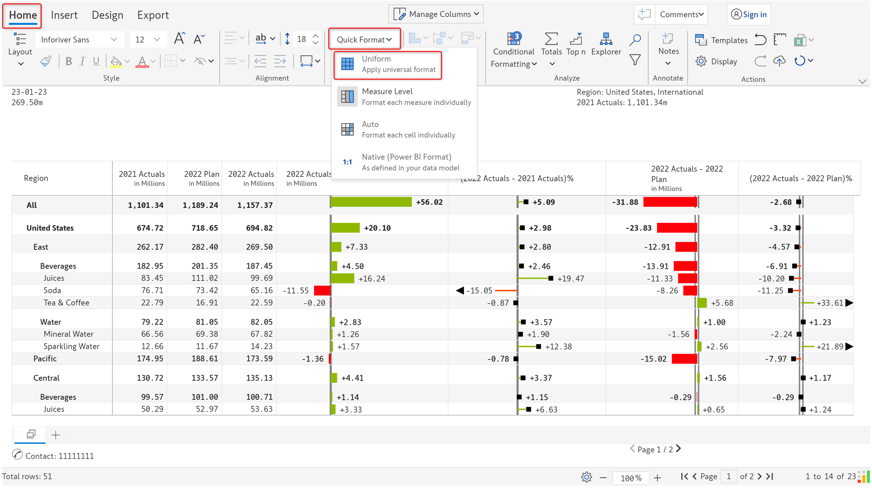Switch to the Insert tab
872x489 pixels.
tap(64, 15)
